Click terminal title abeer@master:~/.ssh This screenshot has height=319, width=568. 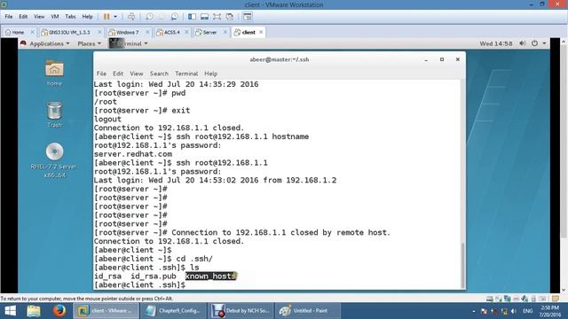click(x=279, y=59)
